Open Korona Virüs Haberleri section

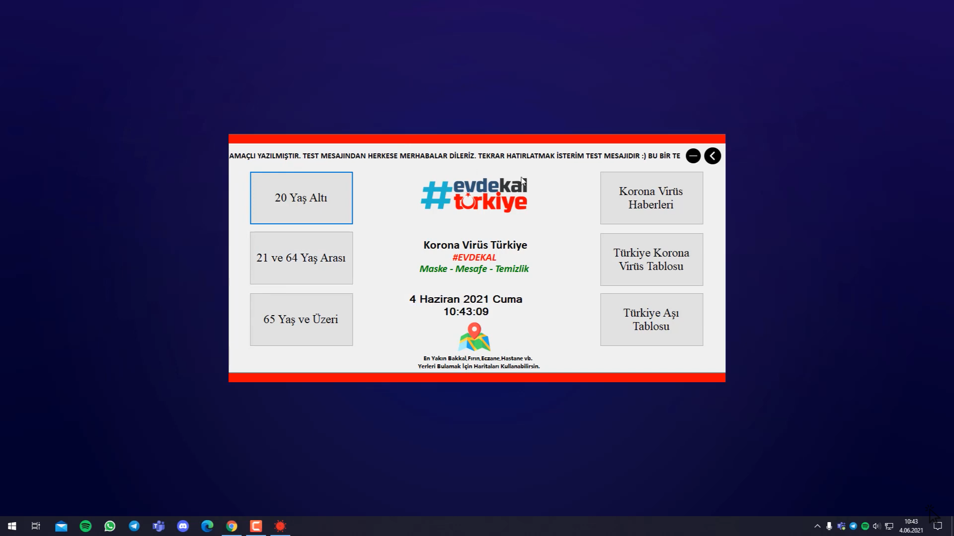tap(650, 198)
